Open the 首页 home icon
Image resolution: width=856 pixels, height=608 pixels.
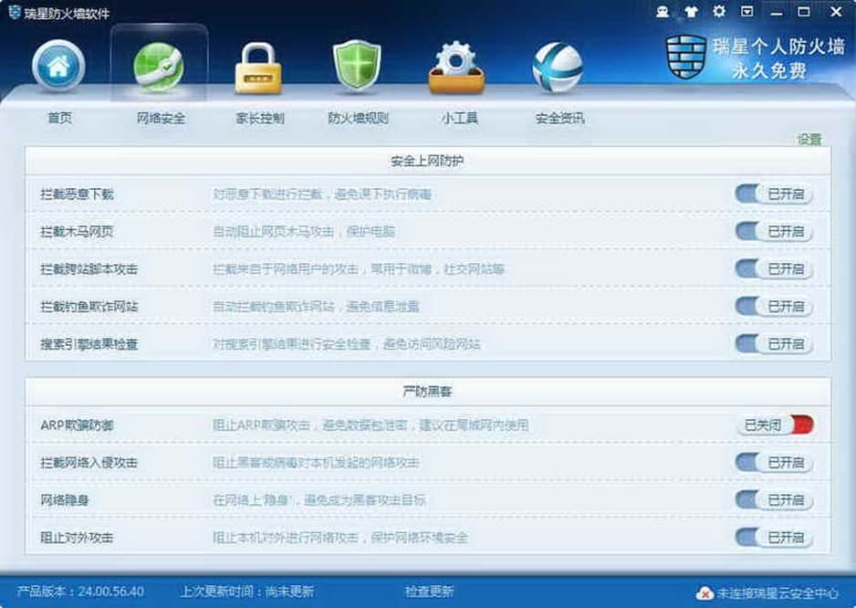tap(58, 66)
